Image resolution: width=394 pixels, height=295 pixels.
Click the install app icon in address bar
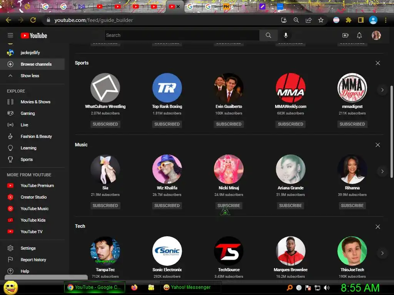point(284,20)
